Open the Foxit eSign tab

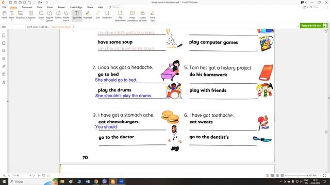click(x=76, y=7)
